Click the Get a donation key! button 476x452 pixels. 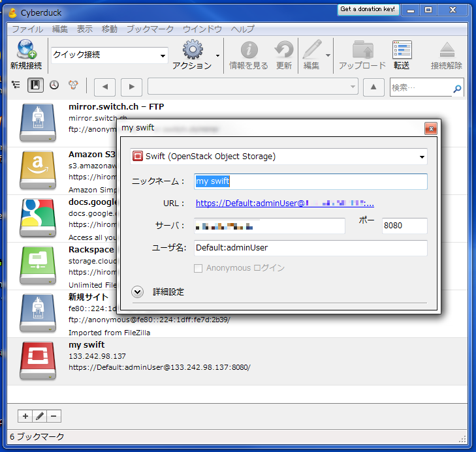368,9
